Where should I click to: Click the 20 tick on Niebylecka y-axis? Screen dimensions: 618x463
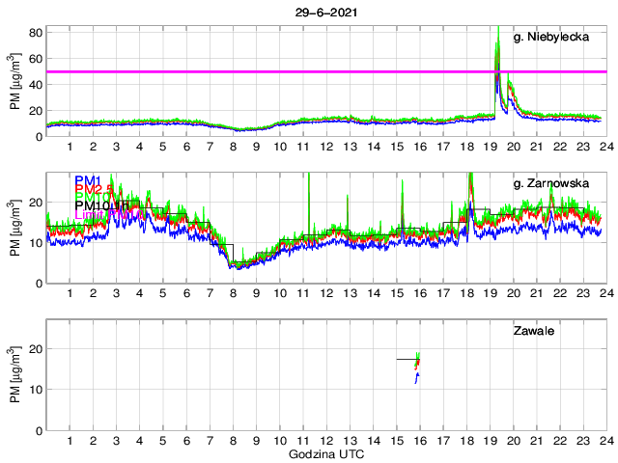pyautogui.click(x=36, y=111)
